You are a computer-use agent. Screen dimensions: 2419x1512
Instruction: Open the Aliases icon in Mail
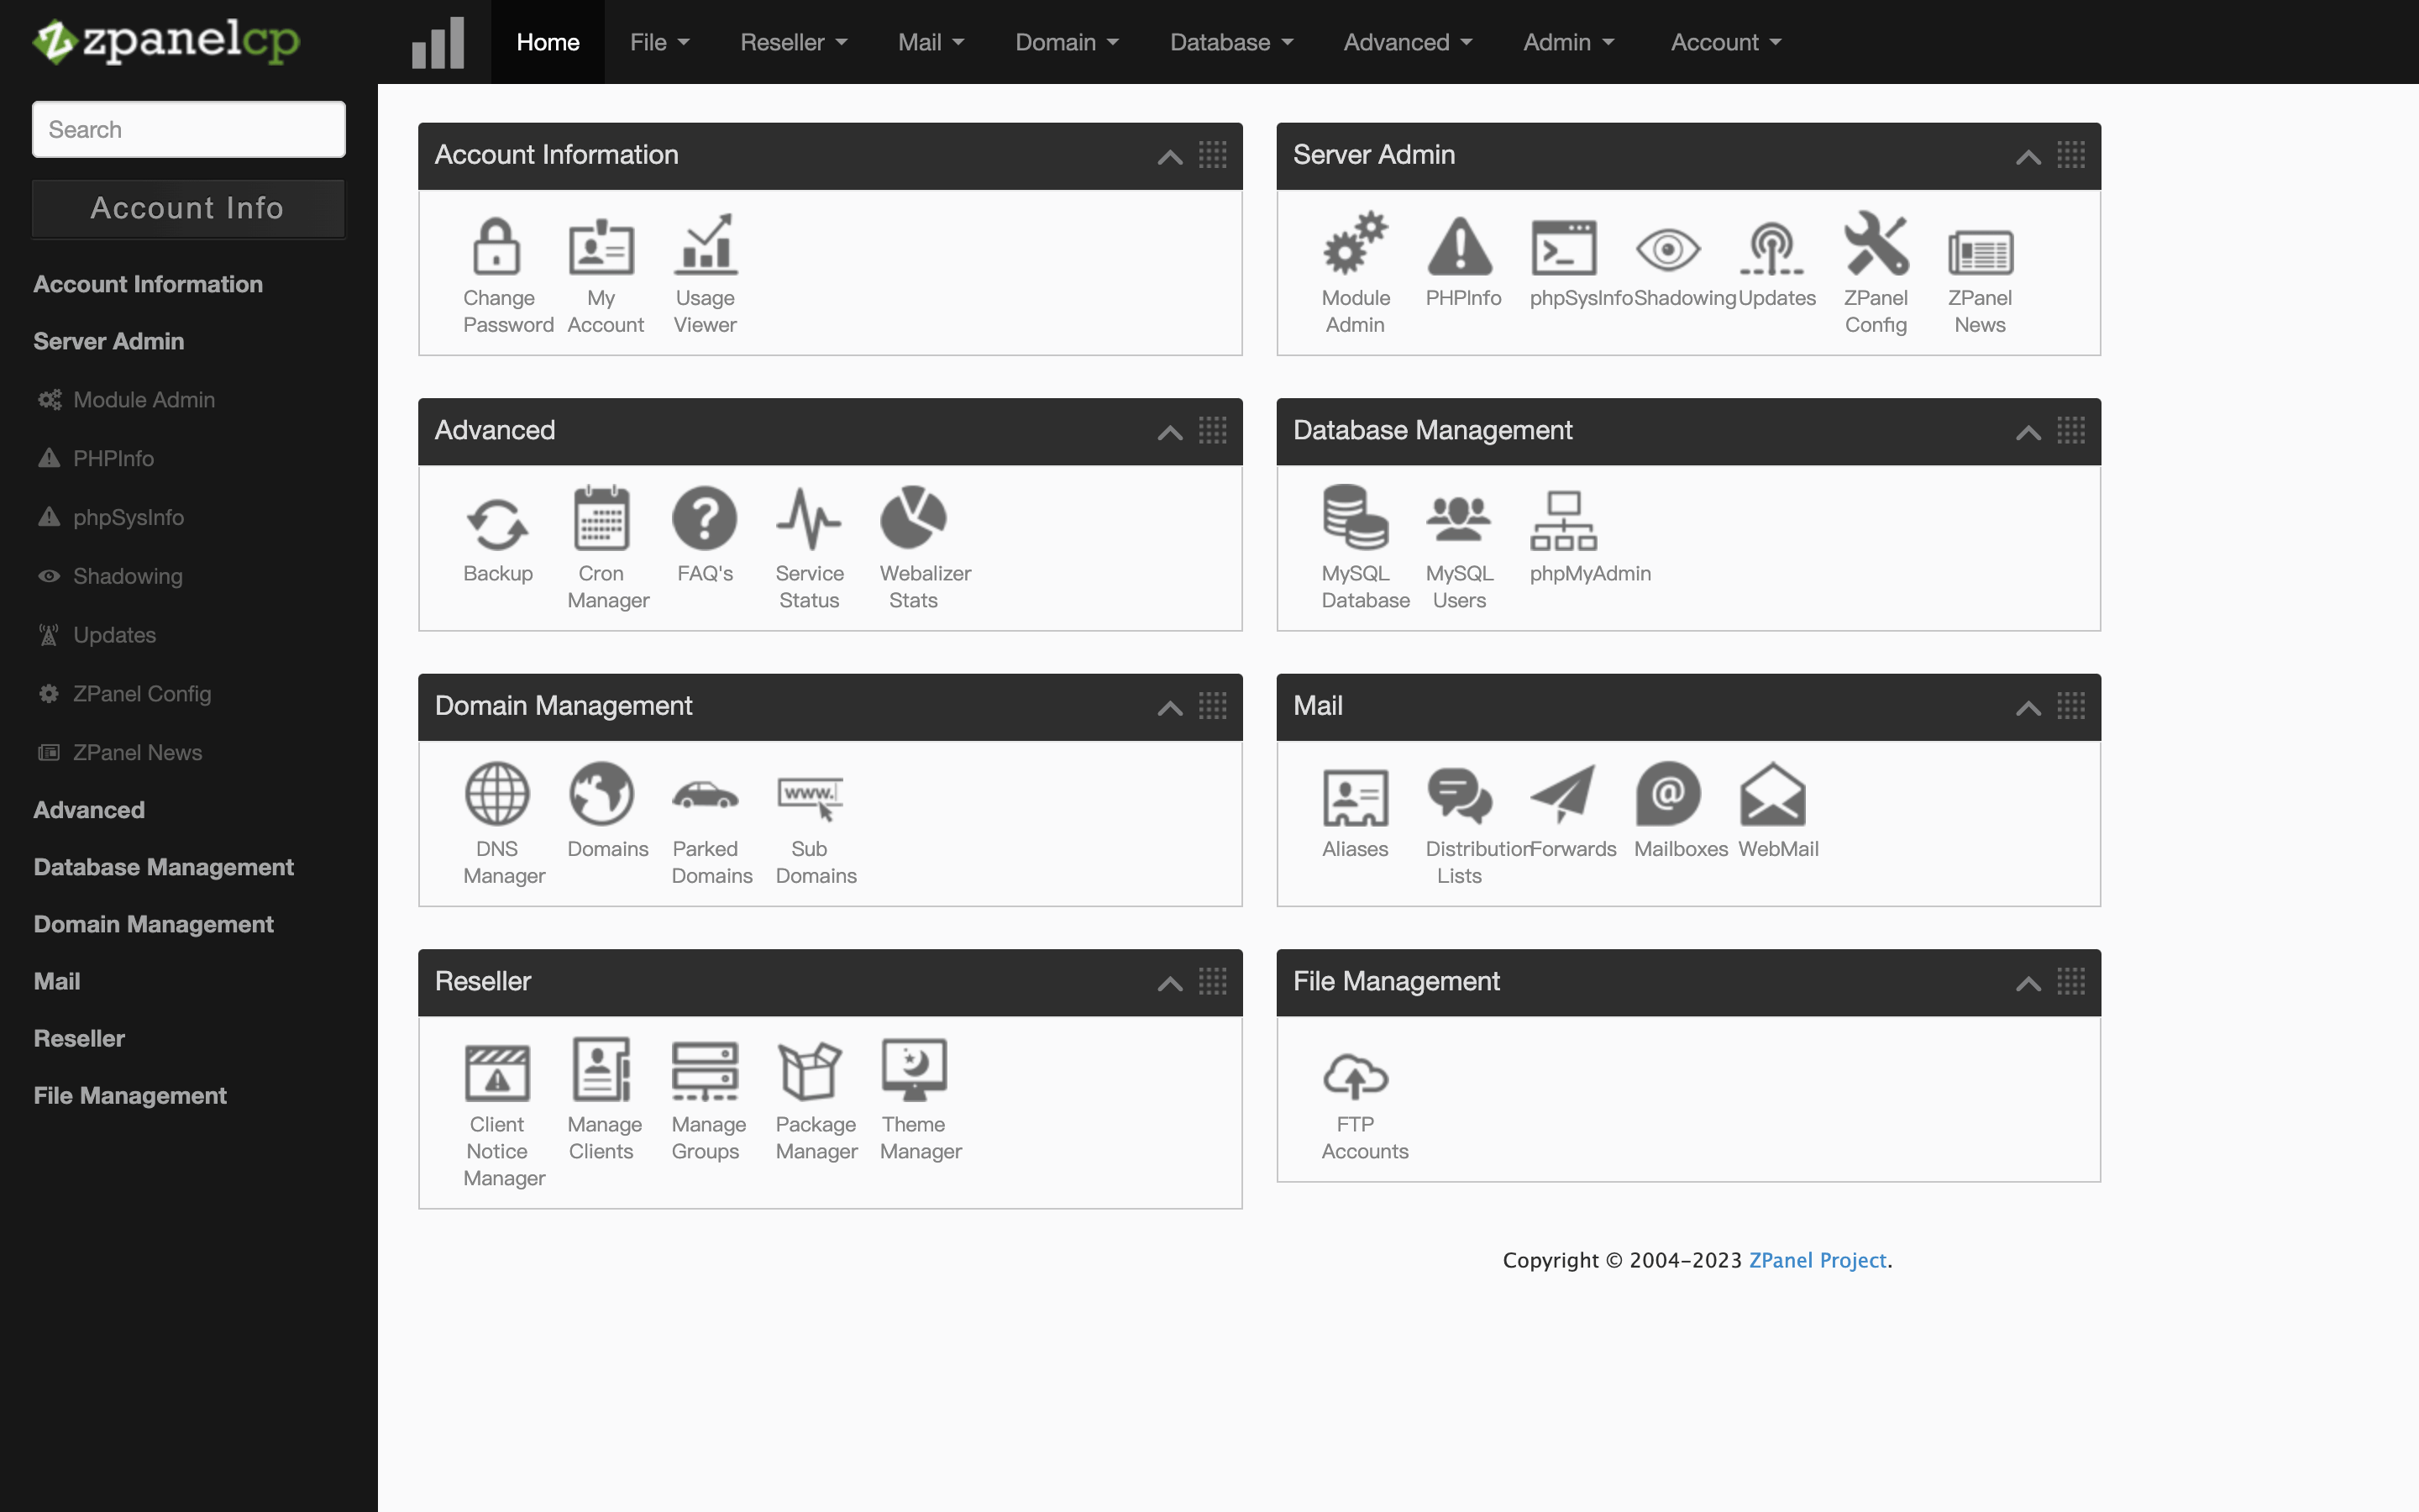coord(1356,797)
